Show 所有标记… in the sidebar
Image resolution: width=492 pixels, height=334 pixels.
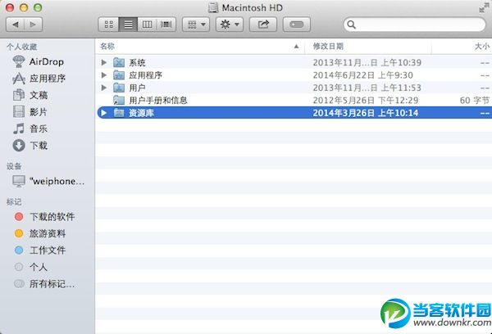click(x=44, y=284)
